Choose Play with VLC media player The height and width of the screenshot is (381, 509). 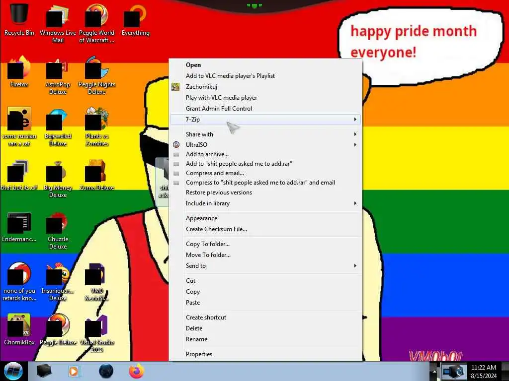click(265, 98)
